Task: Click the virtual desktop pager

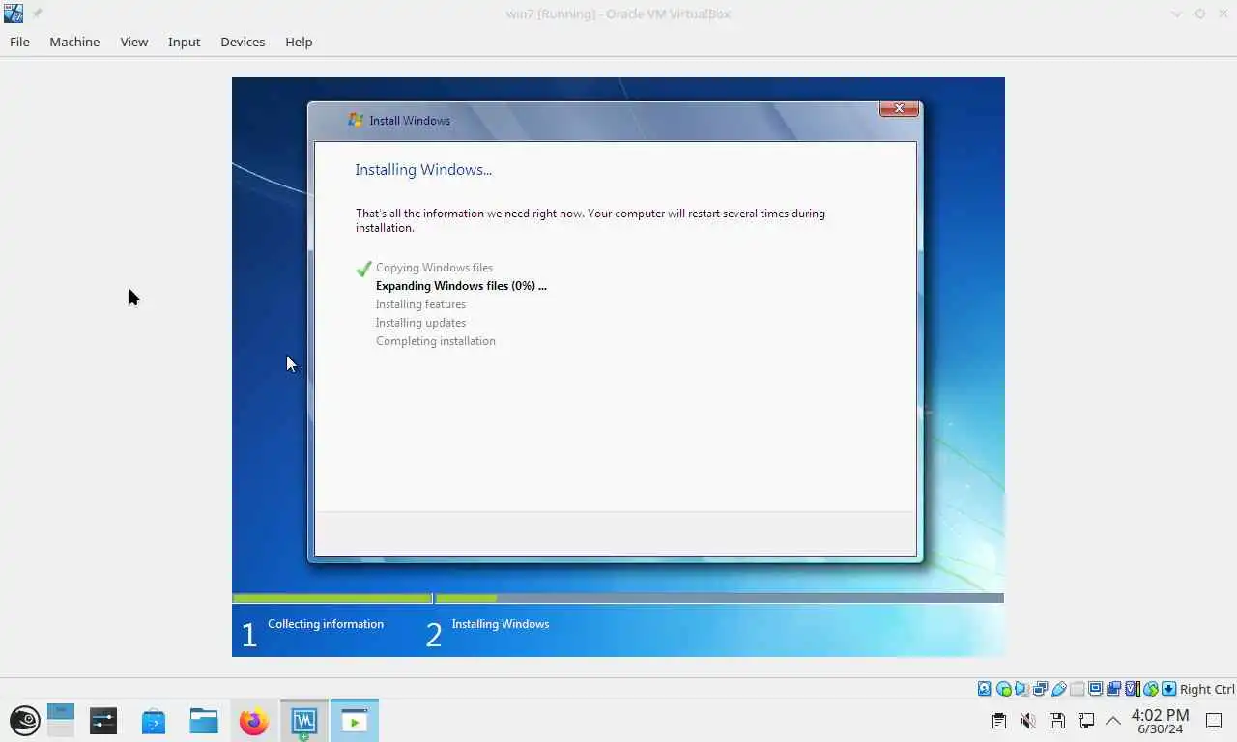Action: click(x=61, y=721)
